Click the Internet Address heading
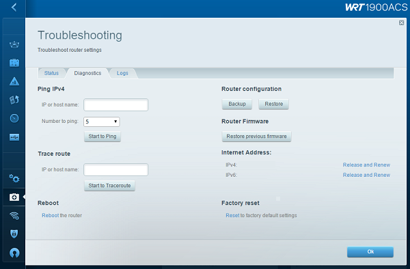 (x=246, y=152)
